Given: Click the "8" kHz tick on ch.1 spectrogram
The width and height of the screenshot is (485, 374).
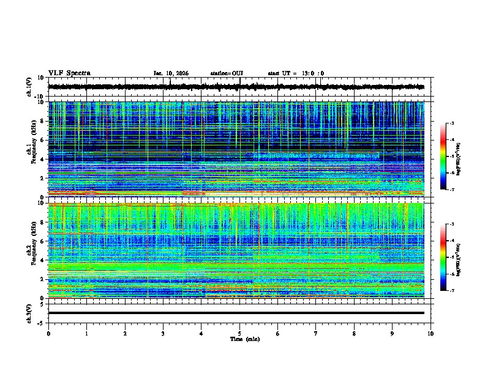Looking at the screenshot, I should (42, 121).
